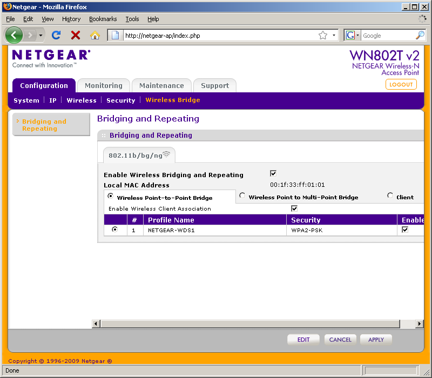Select the NETGEAR-WDS1 profile radio button
The width and height of the screenshot is (432, 378).
coord(115,230)
